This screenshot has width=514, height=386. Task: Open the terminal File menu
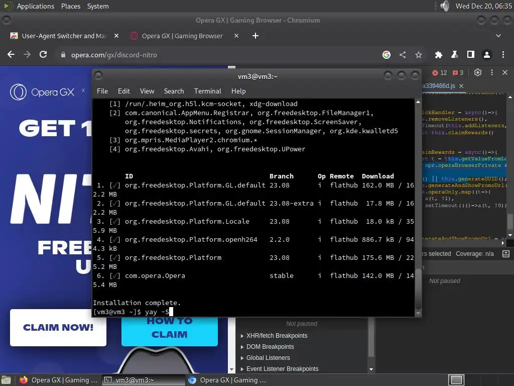pyautogui.click(x=102, y=91)
